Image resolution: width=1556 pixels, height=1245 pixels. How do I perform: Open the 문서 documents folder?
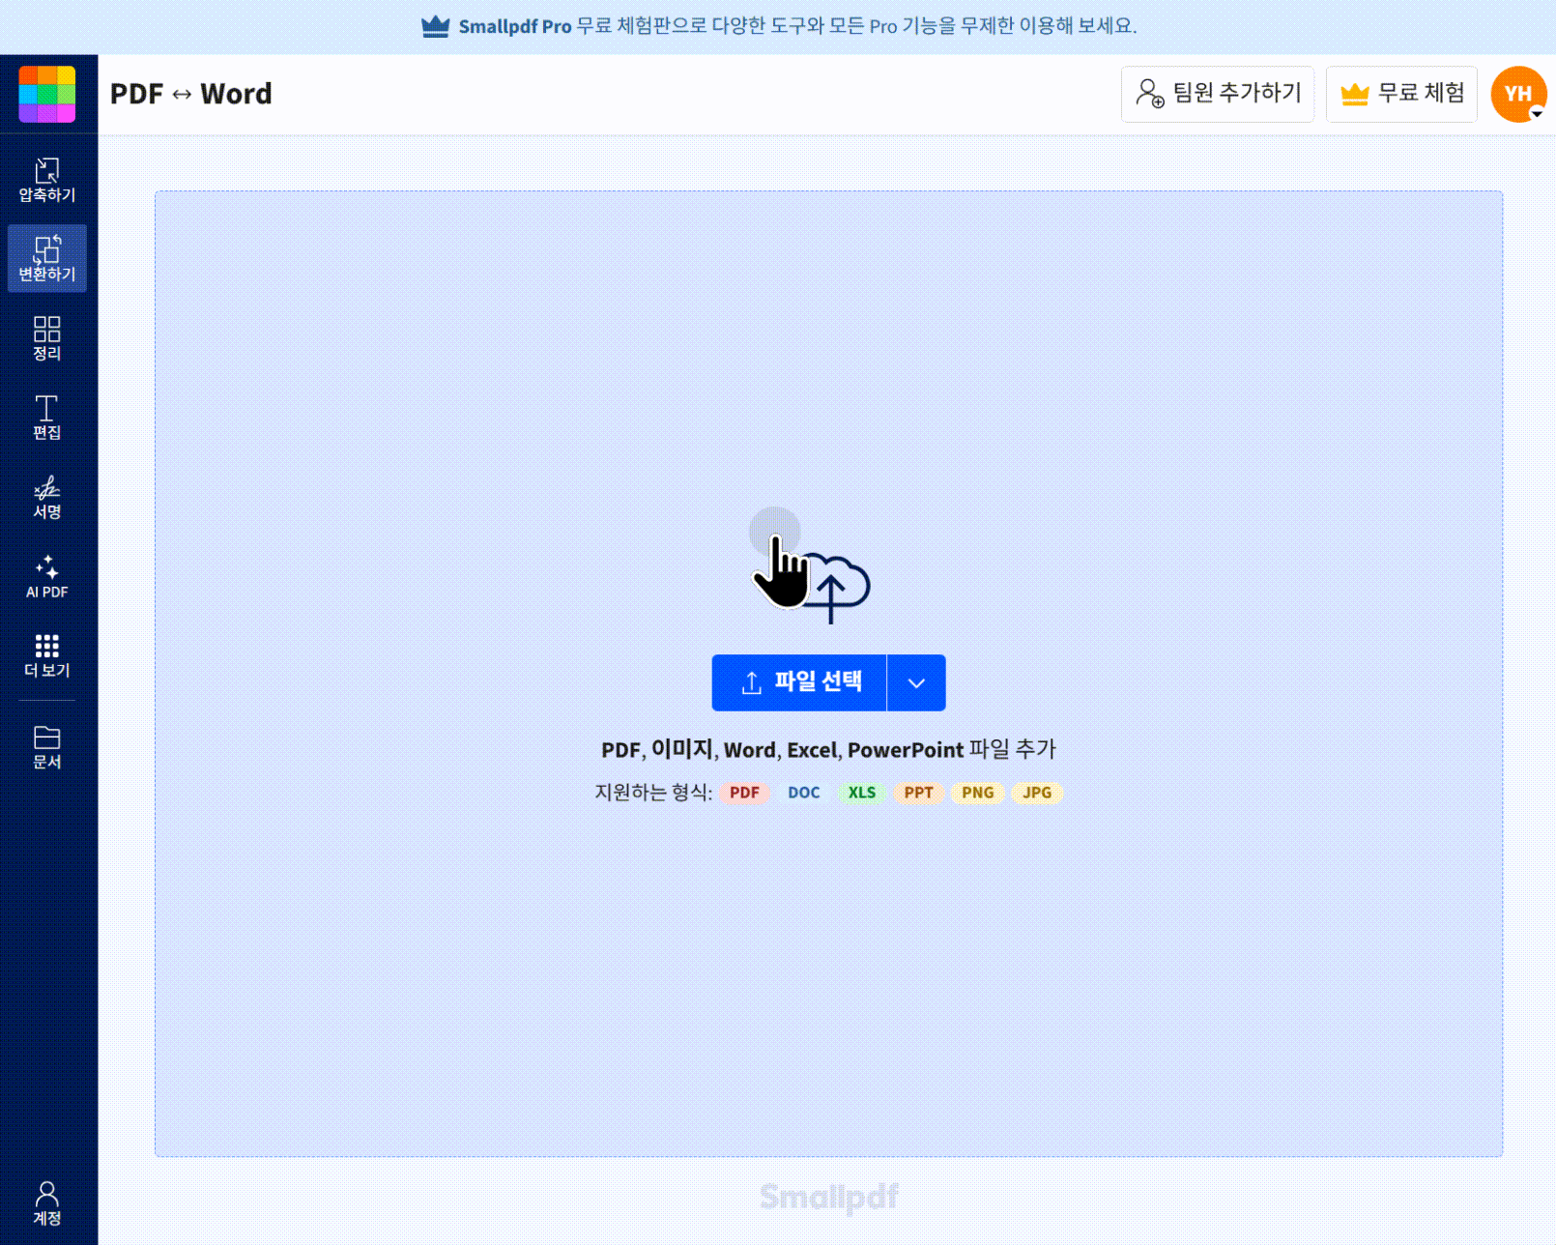(47, 747)
